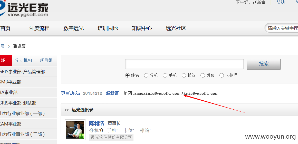Viewport: 298px width, 144px height.
Task: Select GRIS事业部-产品管理部 in the department list
Action: 28,72
